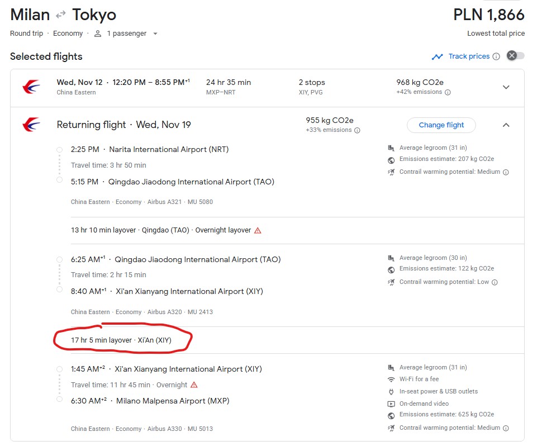The image size is (542, 446).
Task: Click the Wi-Fi for a fee icon
Action: click(391, 379)
